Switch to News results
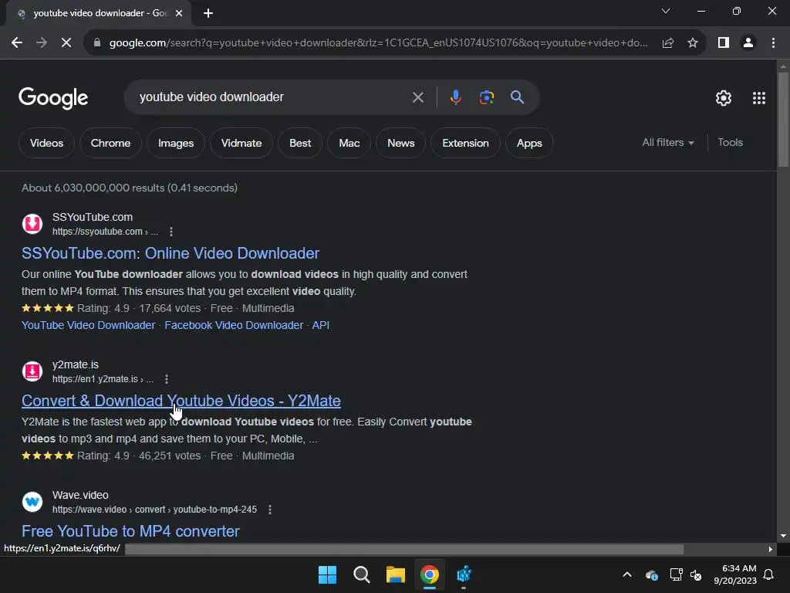The image size is (790, 593). (400, 143)
